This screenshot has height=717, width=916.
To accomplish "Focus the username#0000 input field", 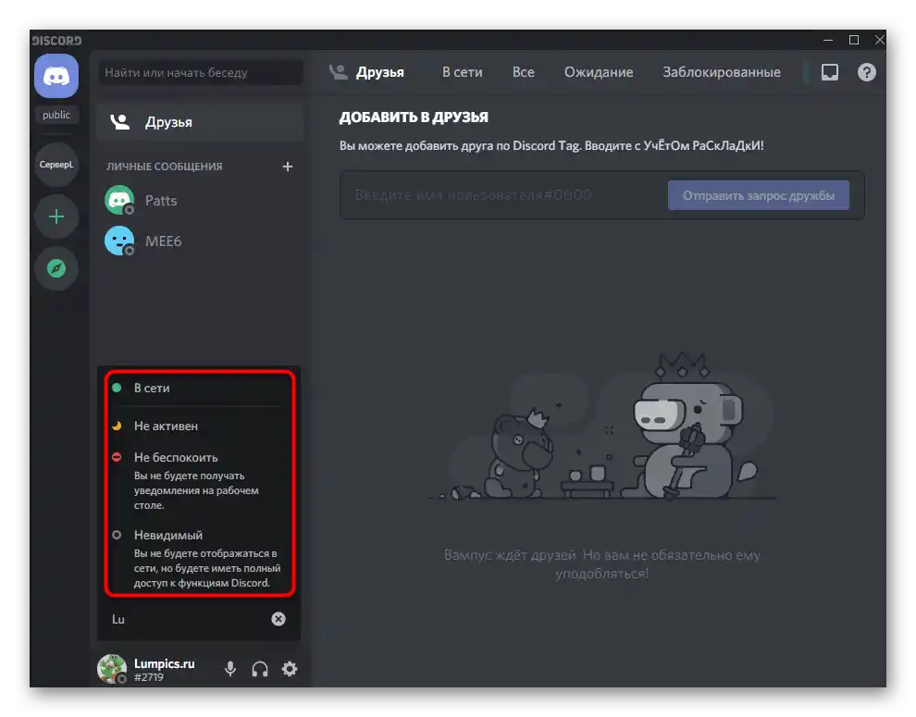I will pyautogui.click(x=505, y=195).
